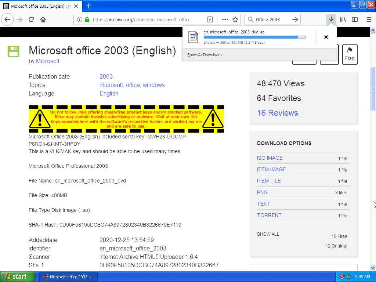The width and height of the screenshot is (376, 282).
Task: Click Internet Archive HTML5 Uploader 1.6.4 text
Action: click(x=148, y=257)
